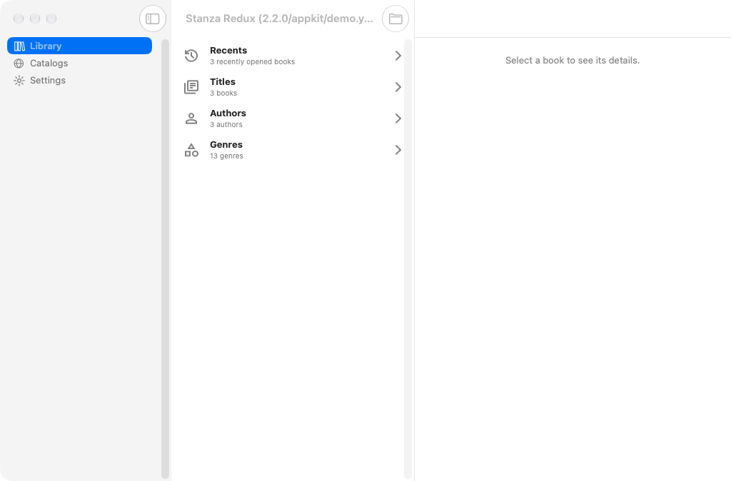Click the library list vertical scrollbar

408,258
